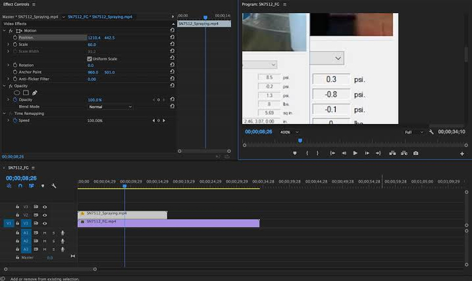Toggle visibility of track V1
The width and height of the screenshot is (472, 281).
[x=45, y=223]
